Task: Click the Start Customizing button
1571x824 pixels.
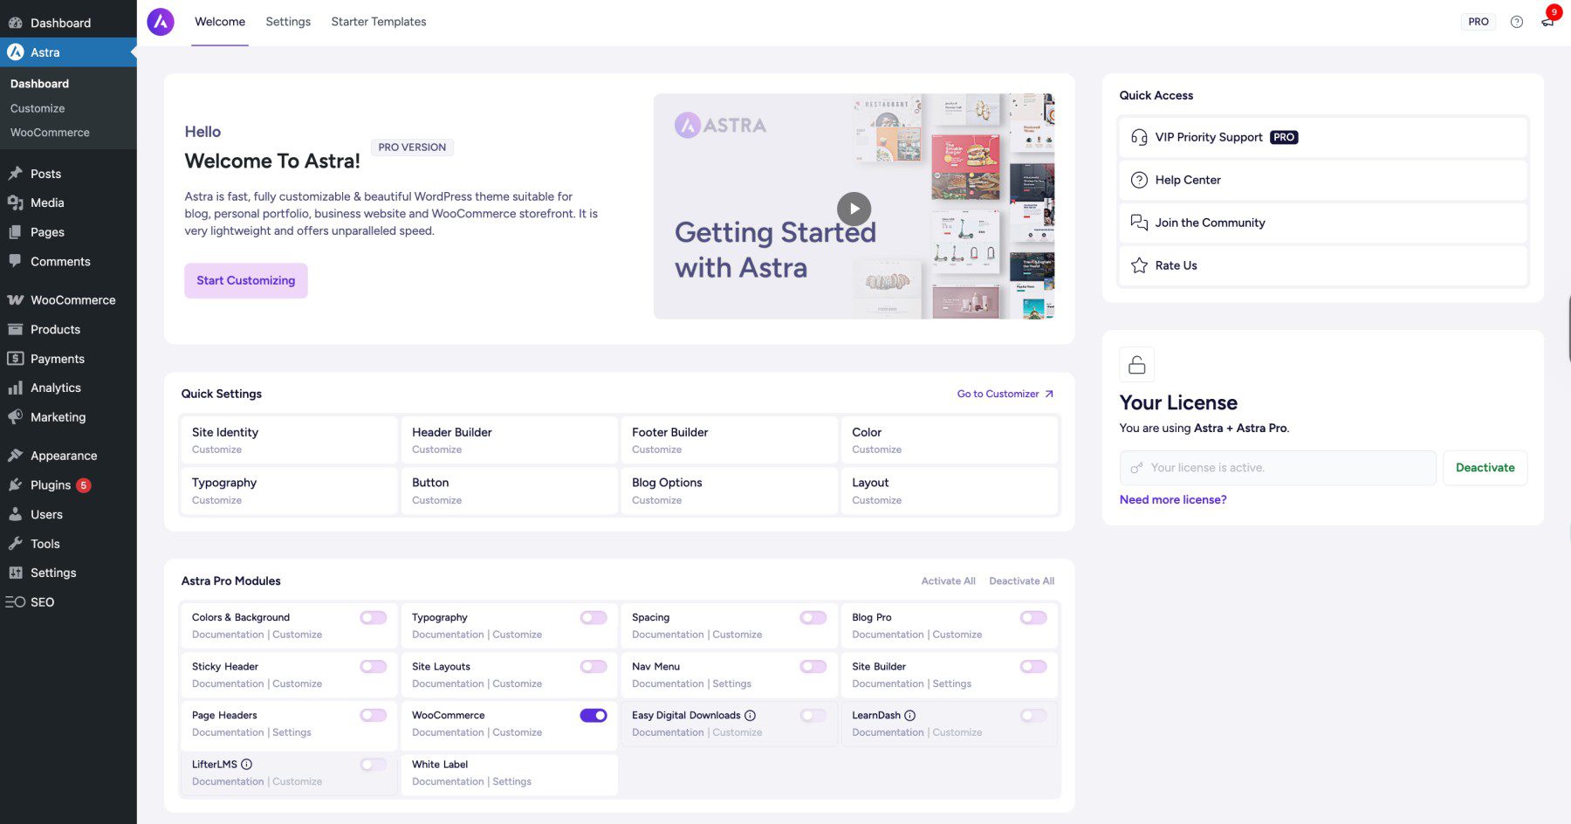Action: (x=245, y=280)
